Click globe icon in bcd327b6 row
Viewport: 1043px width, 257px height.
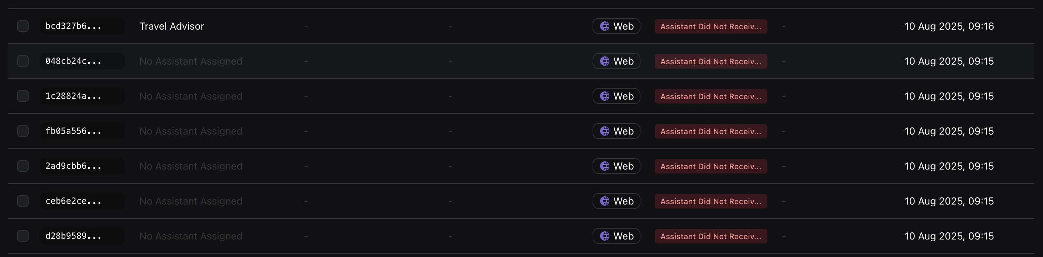604,26
